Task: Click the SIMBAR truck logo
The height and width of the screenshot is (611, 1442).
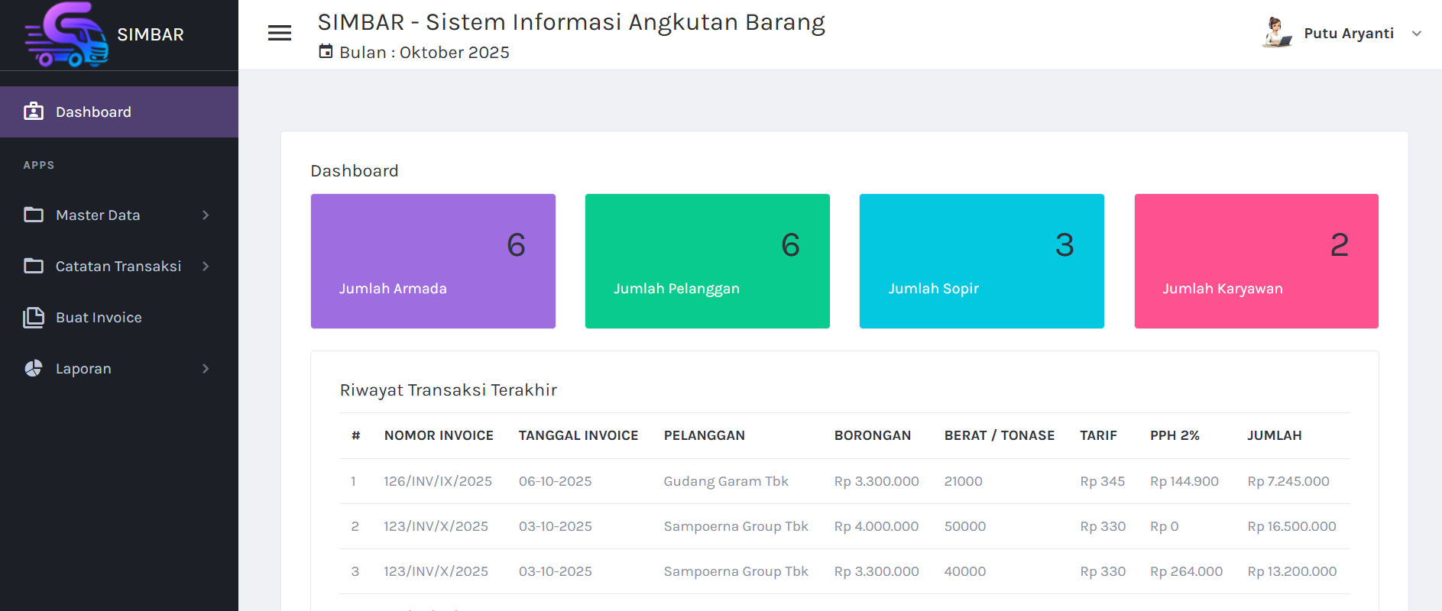Action: coord(66,35)
